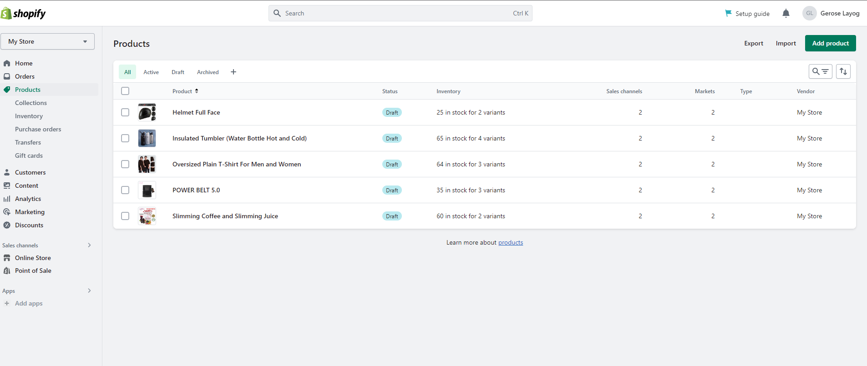867x366 pixels.
Task: Click the Insulated Tumbler product thumbnail
Action: [147, 138]
